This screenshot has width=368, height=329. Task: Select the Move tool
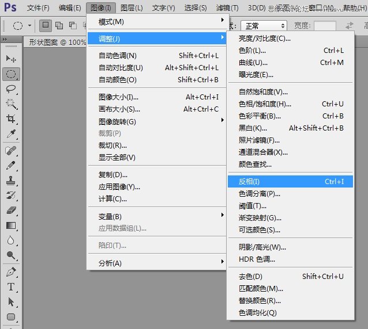tap(11, 59)
